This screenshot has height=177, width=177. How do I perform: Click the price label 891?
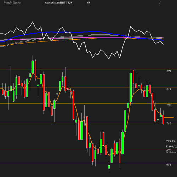tap(169, 71)
